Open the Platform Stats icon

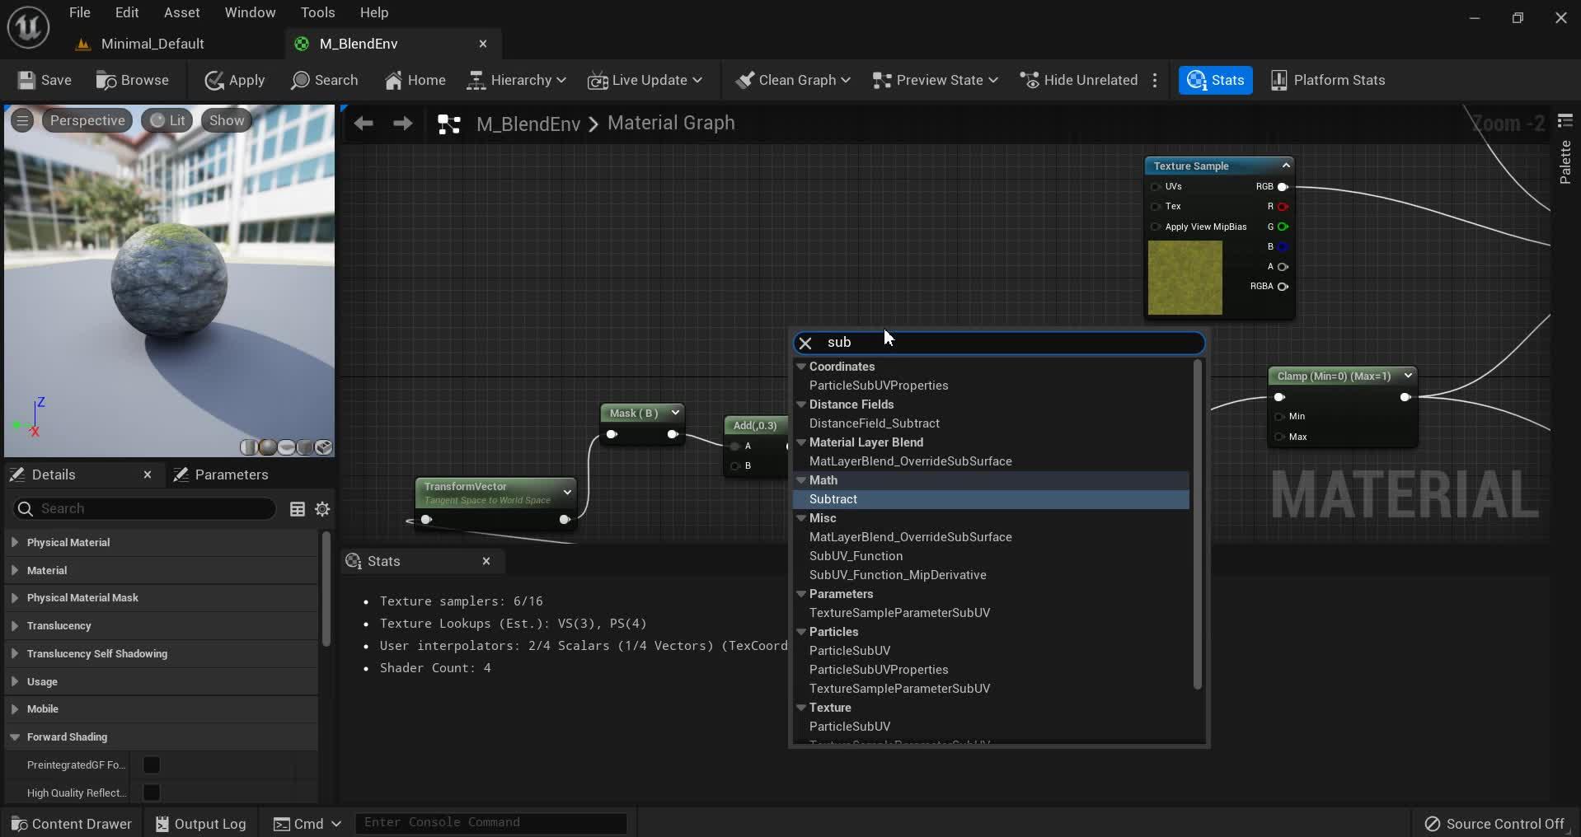click(1278, 80)
